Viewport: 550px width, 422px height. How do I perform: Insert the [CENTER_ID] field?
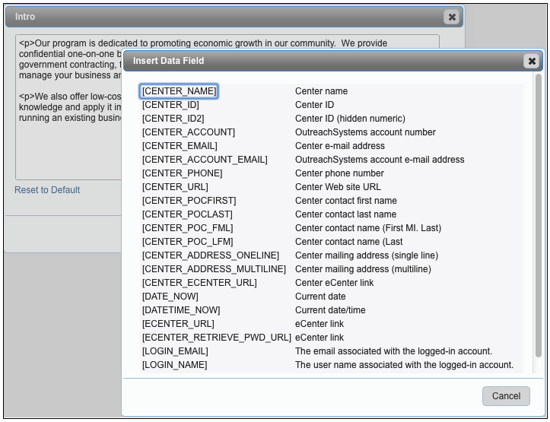pyautogui.click(x=170, y=105)
